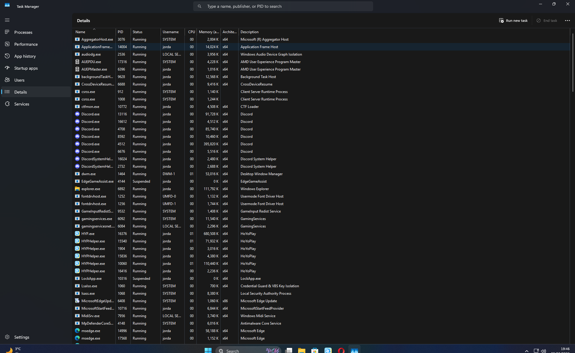This screenshot has height=353, width=575.
Task: Click the search magnifier icon in the title bar
Action: click(200, 6)
